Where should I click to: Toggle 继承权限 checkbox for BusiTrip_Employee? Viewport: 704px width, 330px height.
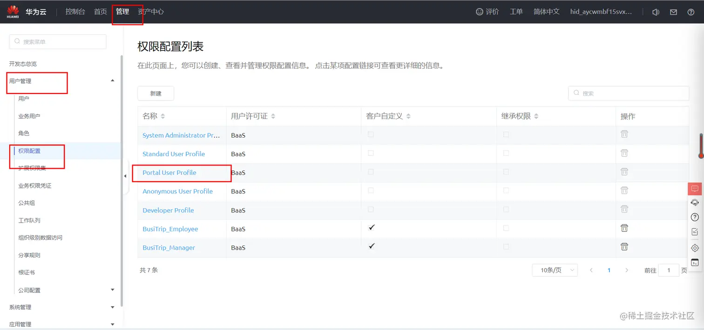click(x=506, y=228)
